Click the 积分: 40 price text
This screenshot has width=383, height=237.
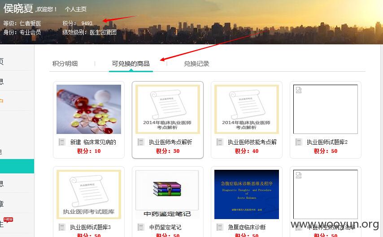click(247, 151)
